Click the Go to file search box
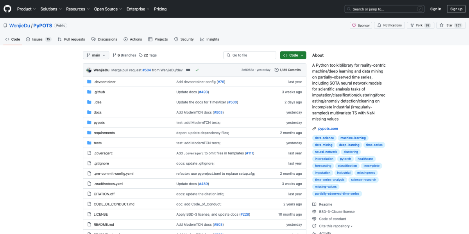This screenshot has width=469, height=234. pyautogui.click(x=249, y=55)
